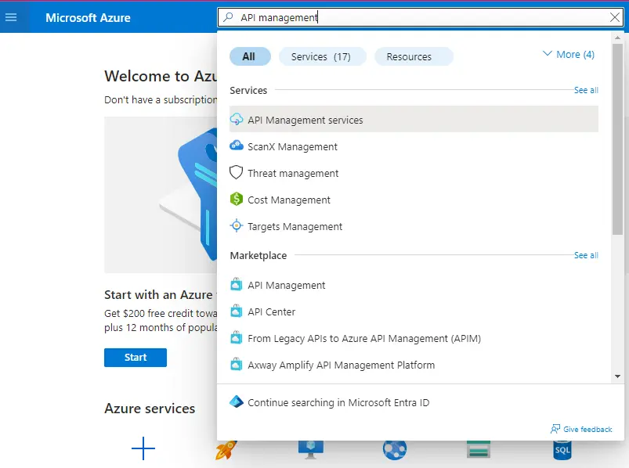This screenshot has height=468, width=629.
Task: Clear the search box with X
Action: click(x=614, y=17)
